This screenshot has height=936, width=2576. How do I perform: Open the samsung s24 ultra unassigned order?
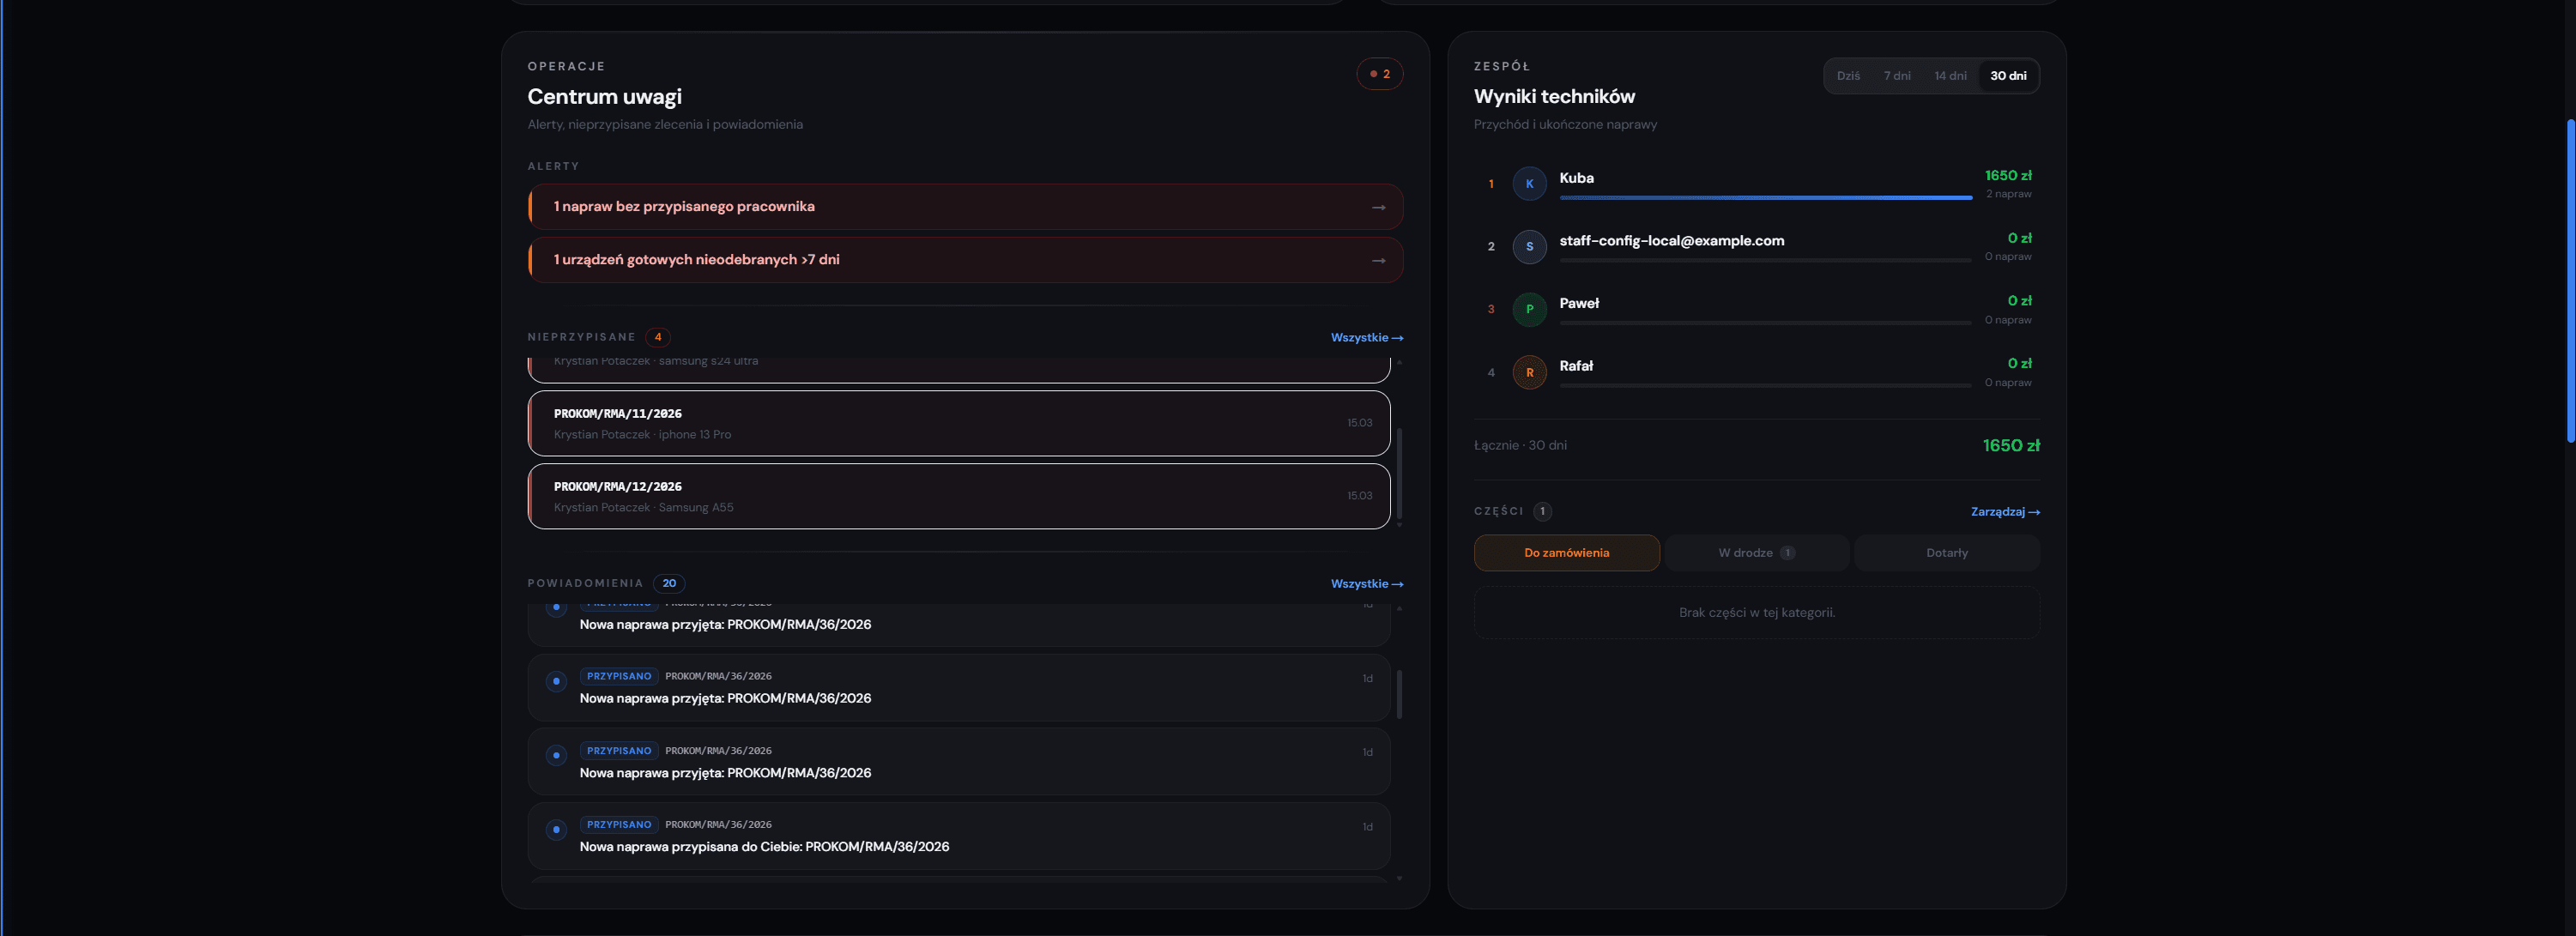pyautogui.click(x=959, y=369)
